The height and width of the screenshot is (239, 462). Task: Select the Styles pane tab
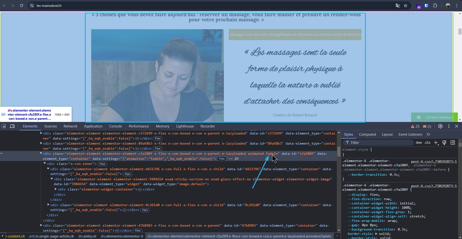tap(348, 134)
